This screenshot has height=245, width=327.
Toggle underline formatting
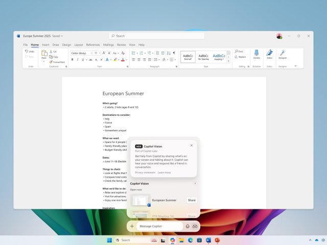(x=83, y=60)
